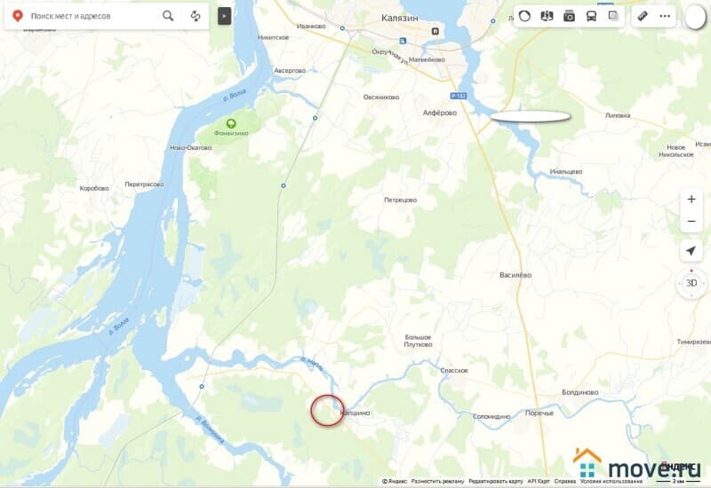Click the round user profile avatar
711x488 pixels.
point(695,17)
